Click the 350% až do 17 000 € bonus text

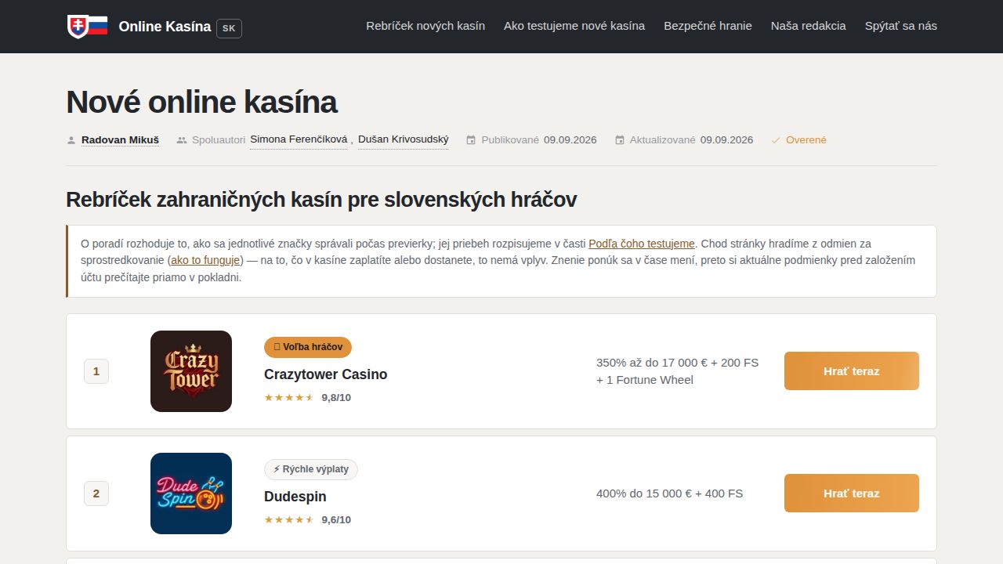678,371
